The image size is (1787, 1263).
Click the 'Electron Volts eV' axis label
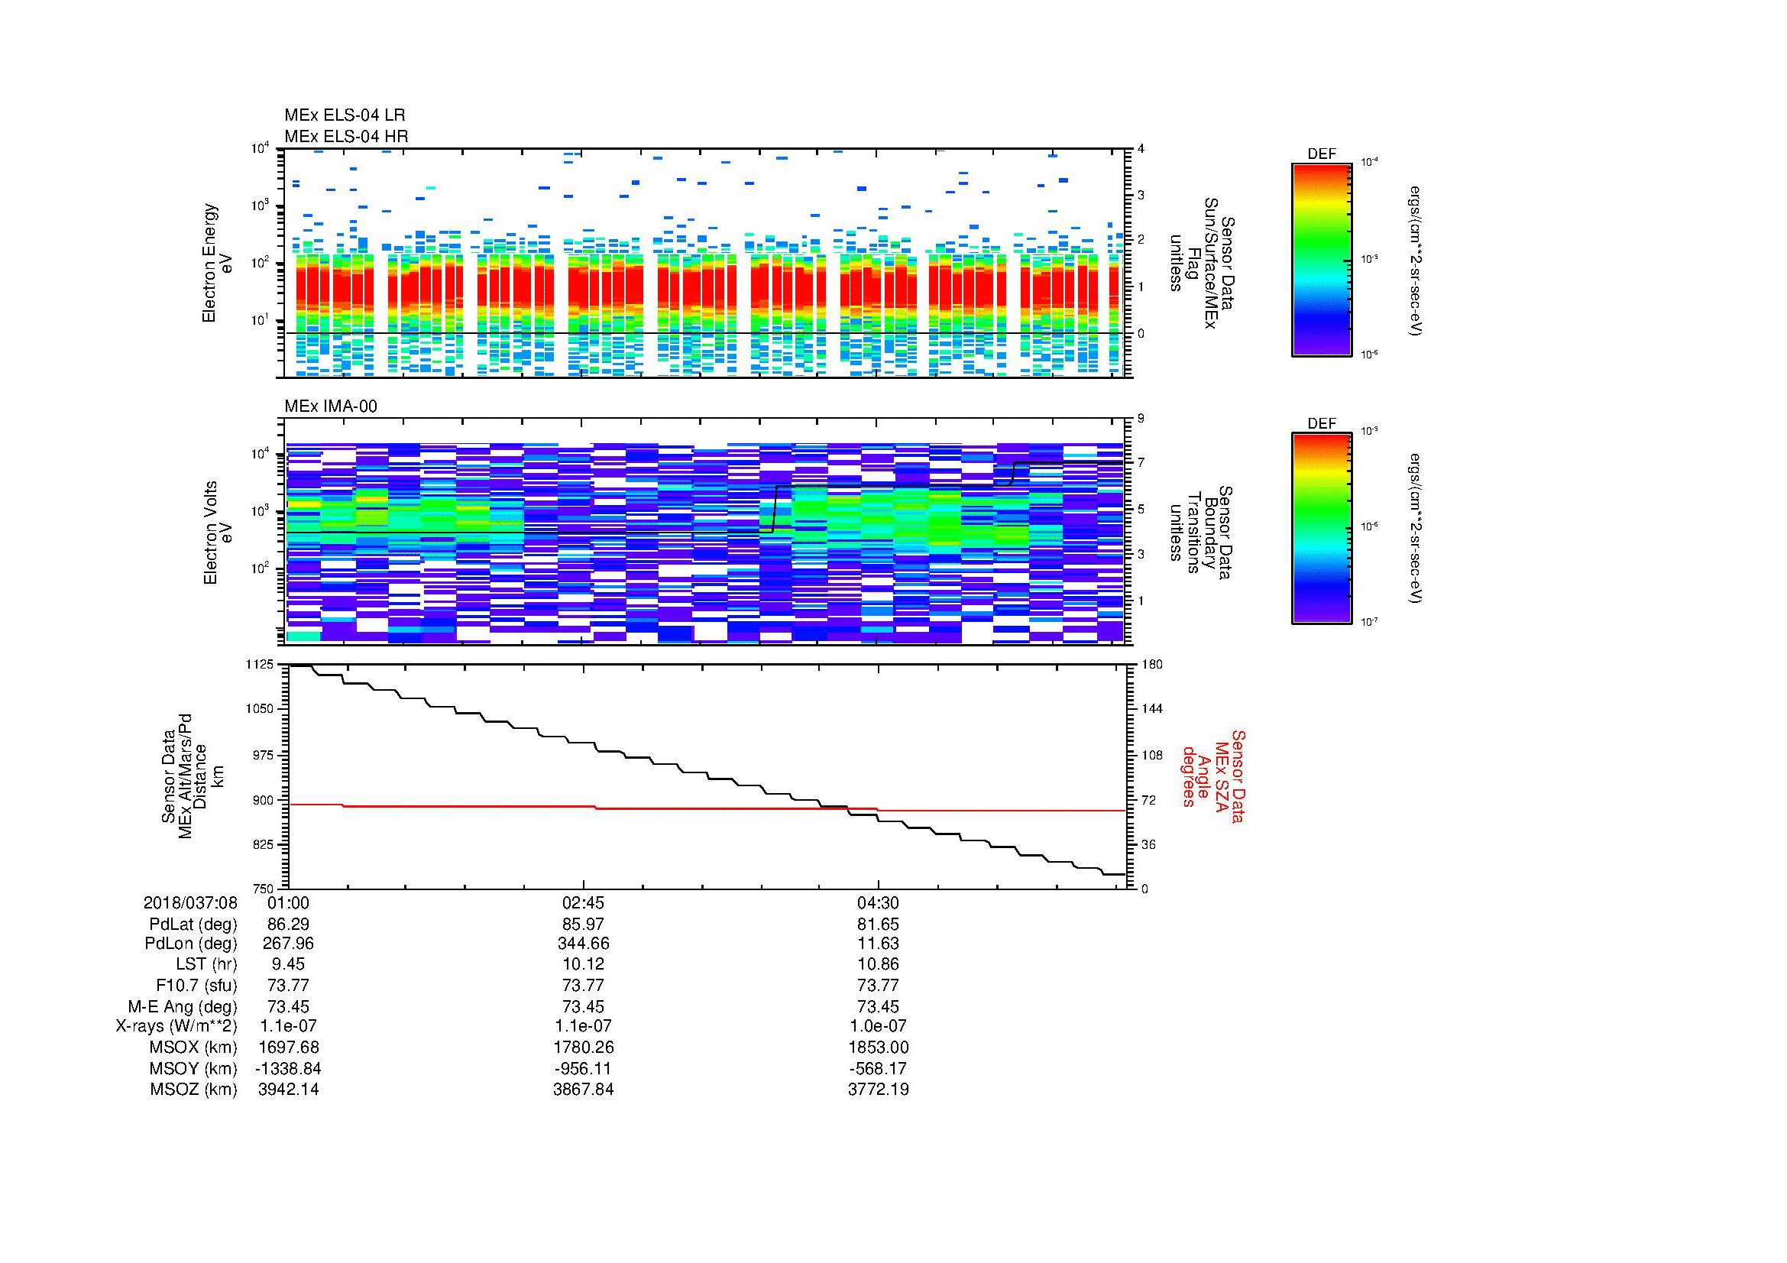(217, 533)
